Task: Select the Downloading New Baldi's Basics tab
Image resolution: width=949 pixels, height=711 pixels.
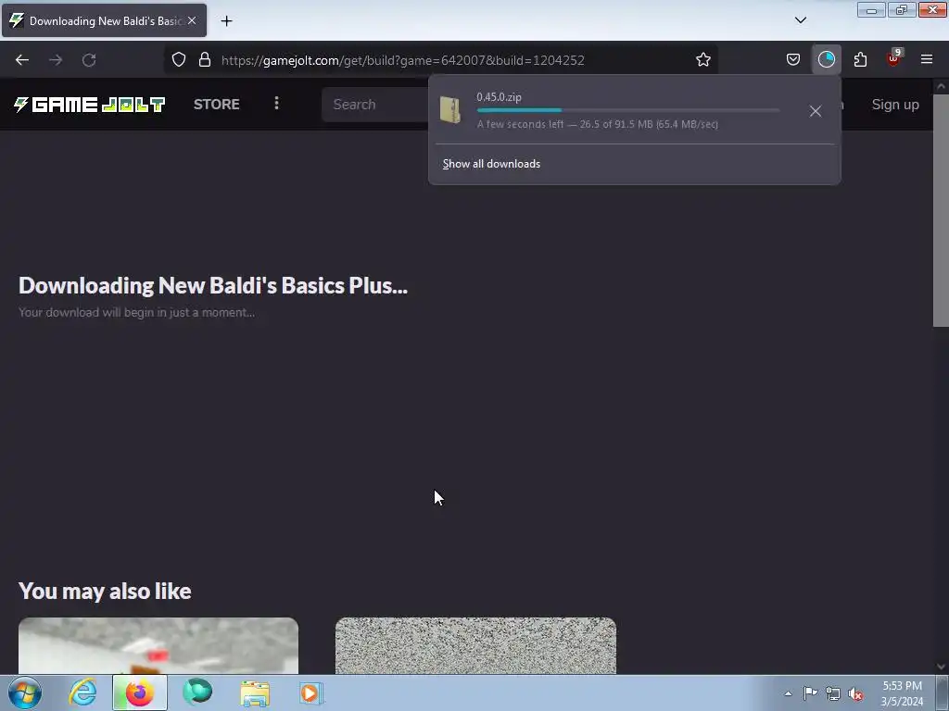Action: click(104, 20)
